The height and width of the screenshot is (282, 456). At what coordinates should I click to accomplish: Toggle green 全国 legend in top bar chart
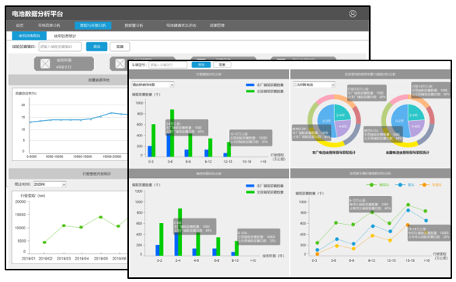[265, 91]
